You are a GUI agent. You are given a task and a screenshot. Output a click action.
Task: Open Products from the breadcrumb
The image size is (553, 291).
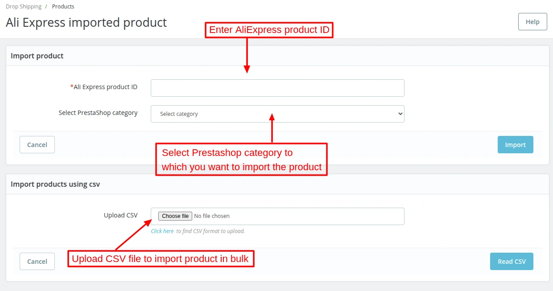(x=63, y=6)
